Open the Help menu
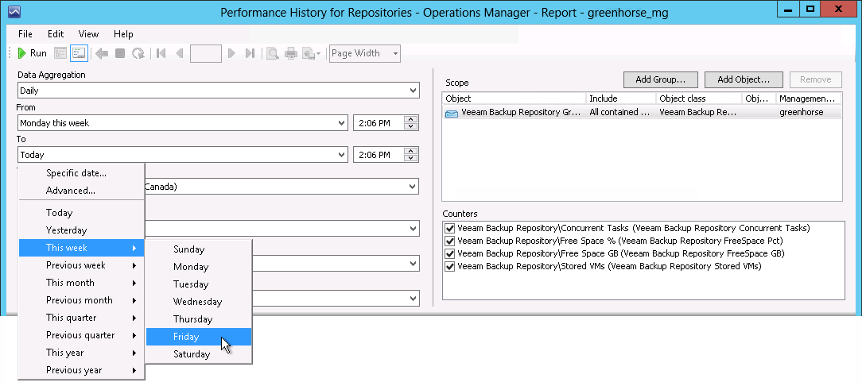Screen dimensions: 862x386 pyautogui.click(x=124, y=34)
